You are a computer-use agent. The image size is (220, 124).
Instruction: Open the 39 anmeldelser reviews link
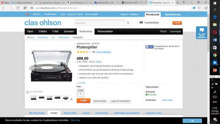point(104,52)
